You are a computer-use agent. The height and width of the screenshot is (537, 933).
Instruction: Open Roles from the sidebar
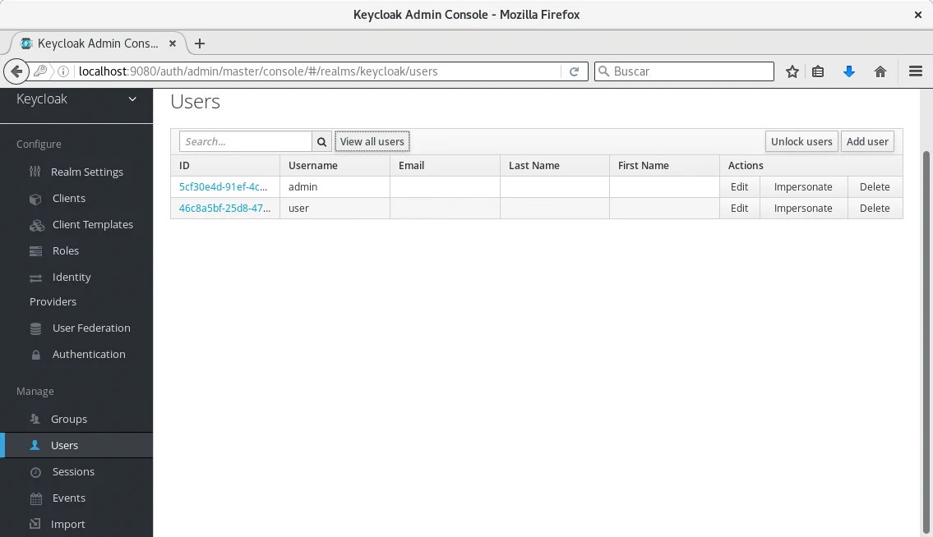66,250
